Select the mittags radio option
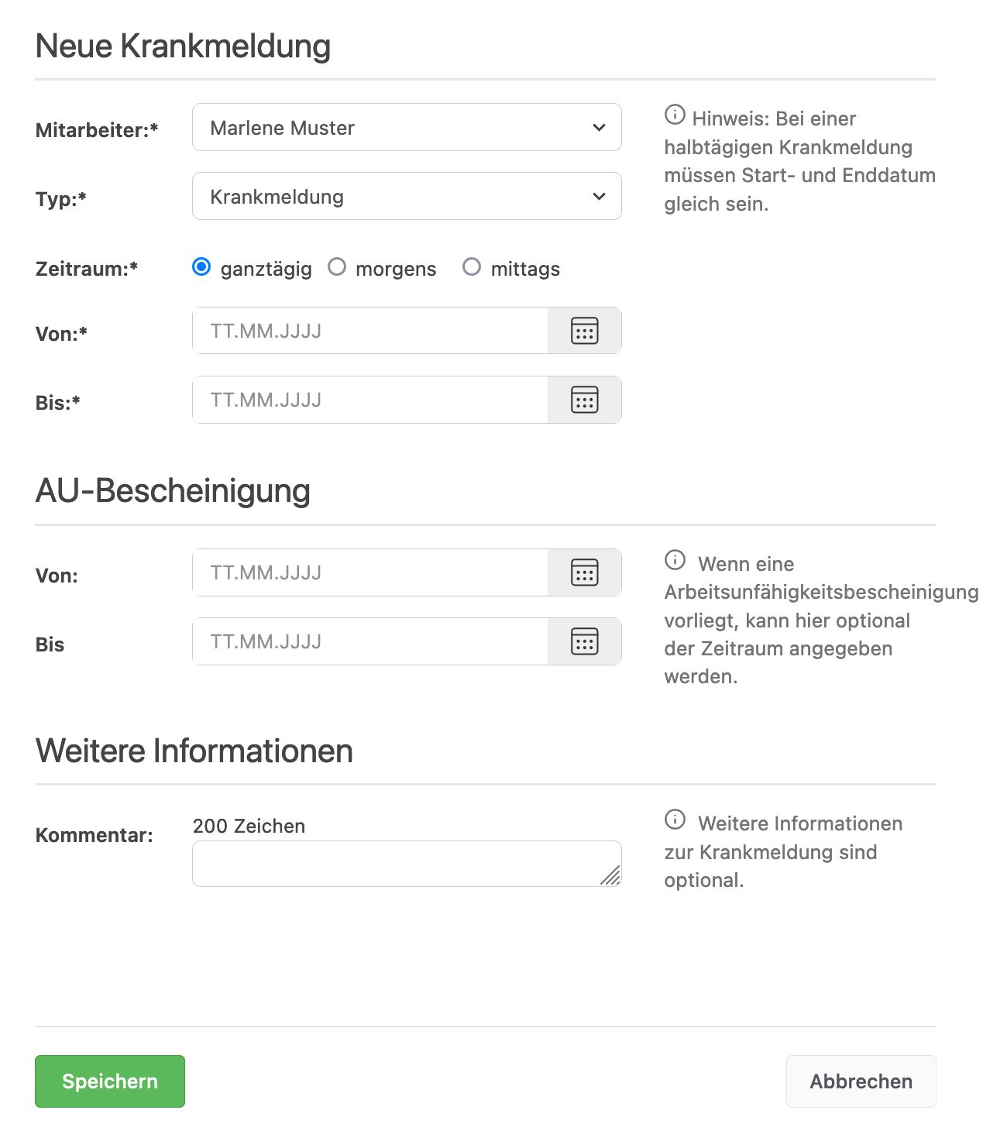This screenshot has height=1148, width=1007. point(472,267)
